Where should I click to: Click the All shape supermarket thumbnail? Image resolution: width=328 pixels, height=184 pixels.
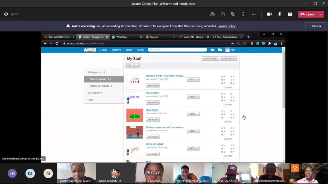(x=135, y=132)
